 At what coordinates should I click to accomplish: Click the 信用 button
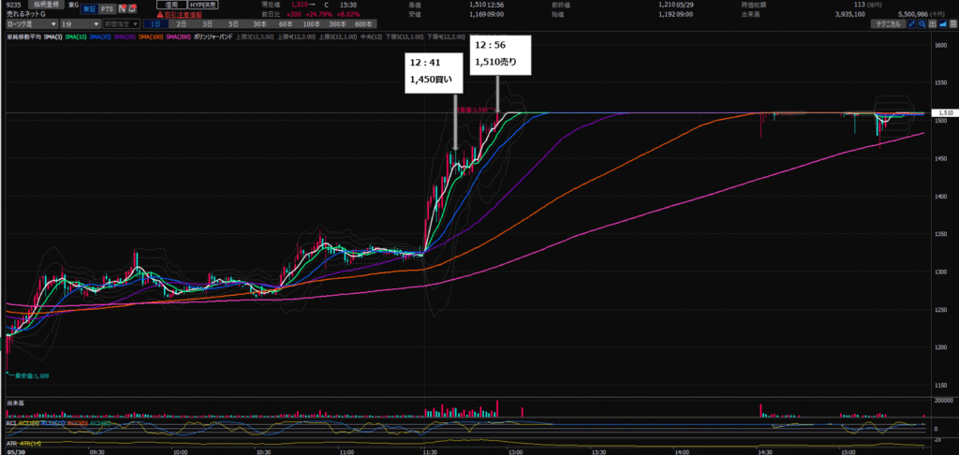172,5
